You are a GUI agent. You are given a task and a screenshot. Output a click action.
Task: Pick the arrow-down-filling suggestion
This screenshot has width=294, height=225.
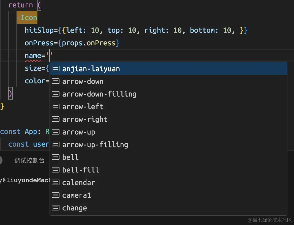click(168, 94)
